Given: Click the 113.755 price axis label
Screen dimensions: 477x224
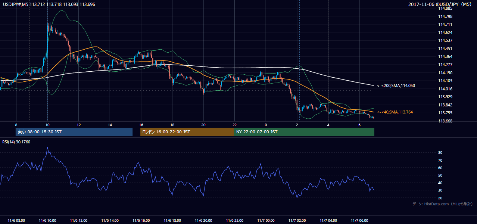Looking at the screenshot, I should click(x=445, y=113).
